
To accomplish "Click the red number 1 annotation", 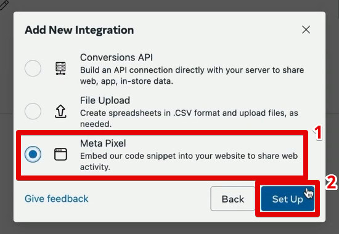I will [x=318, y=133].
